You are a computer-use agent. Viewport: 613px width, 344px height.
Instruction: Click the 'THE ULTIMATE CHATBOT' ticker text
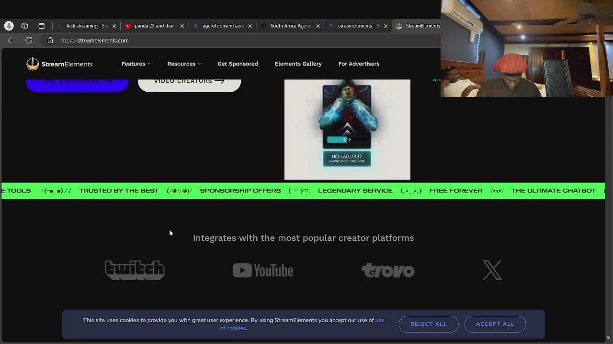tap(554, 191)
